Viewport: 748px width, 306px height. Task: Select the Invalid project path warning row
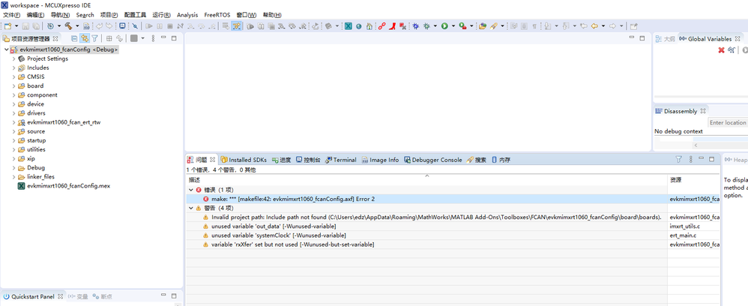click(x=453, y=217)
